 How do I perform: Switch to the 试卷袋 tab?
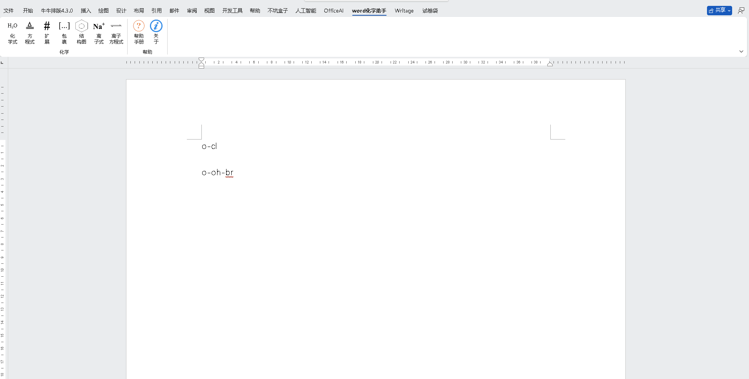tap(430, 11)
